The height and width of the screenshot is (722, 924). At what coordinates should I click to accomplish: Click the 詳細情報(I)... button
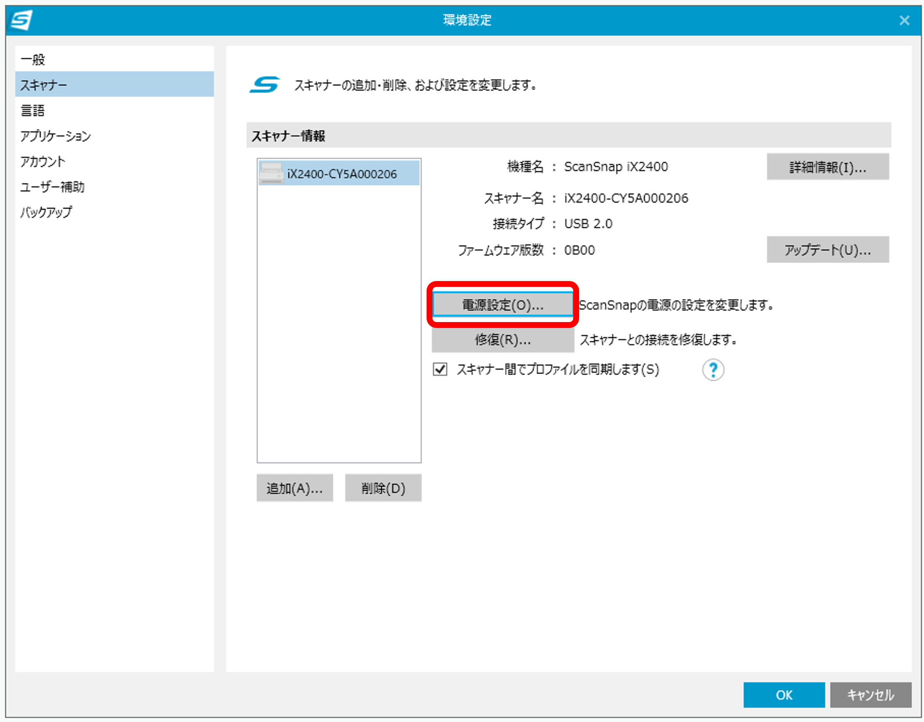828,168
